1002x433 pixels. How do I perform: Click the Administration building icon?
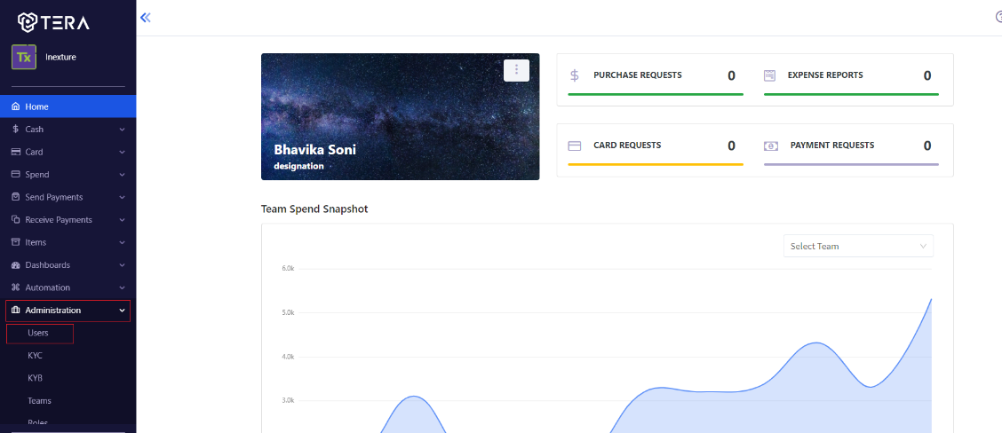[16, 311]
